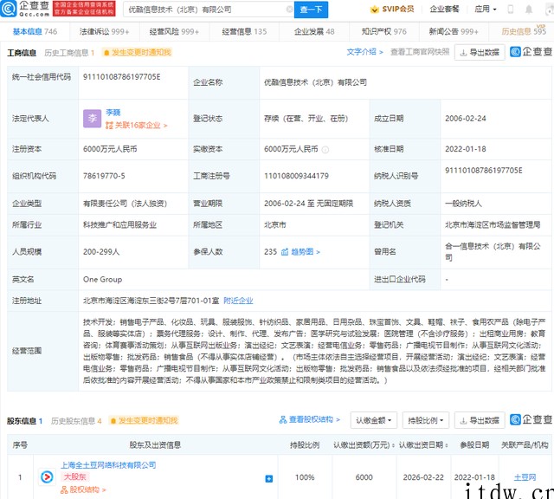Clear the search box with the X icon
This screenshot has width=554, height=499.
tap(289, 10)
